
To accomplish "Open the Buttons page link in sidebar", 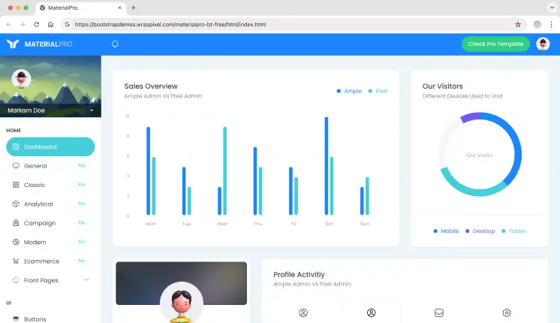I will click(x=35, y=319).
